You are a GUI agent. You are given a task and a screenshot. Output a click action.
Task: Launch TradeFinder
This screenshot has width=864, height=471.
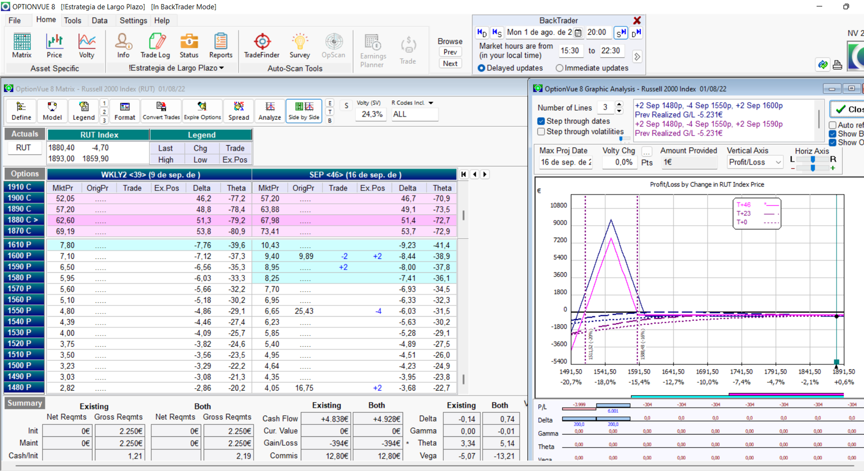[x=262, y=46]
